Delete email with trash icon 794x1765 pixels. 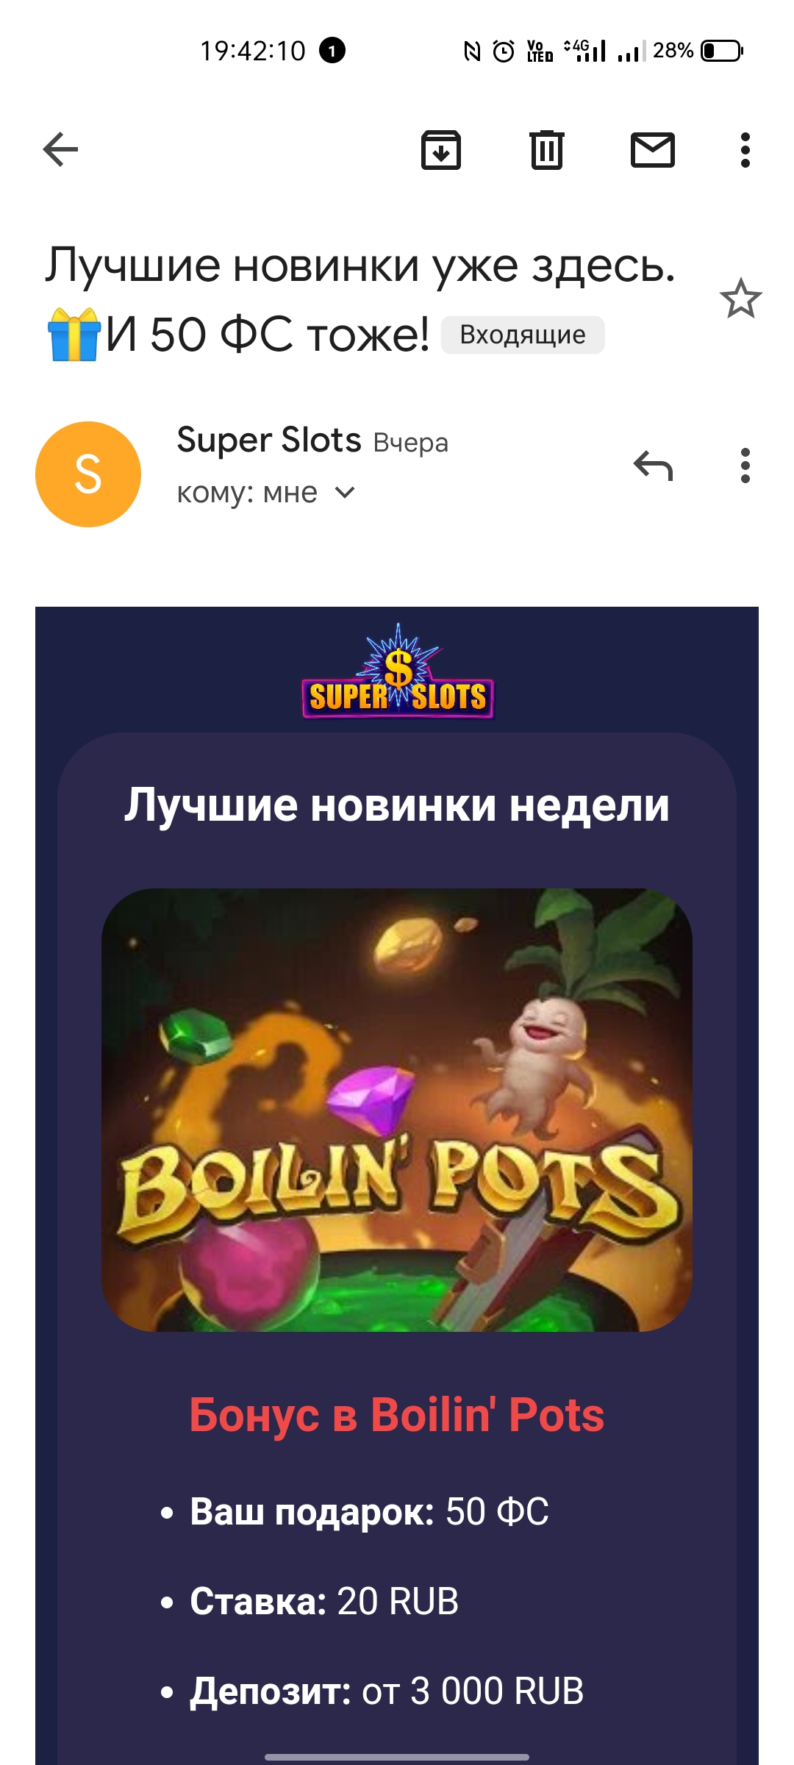coord(547,150)
